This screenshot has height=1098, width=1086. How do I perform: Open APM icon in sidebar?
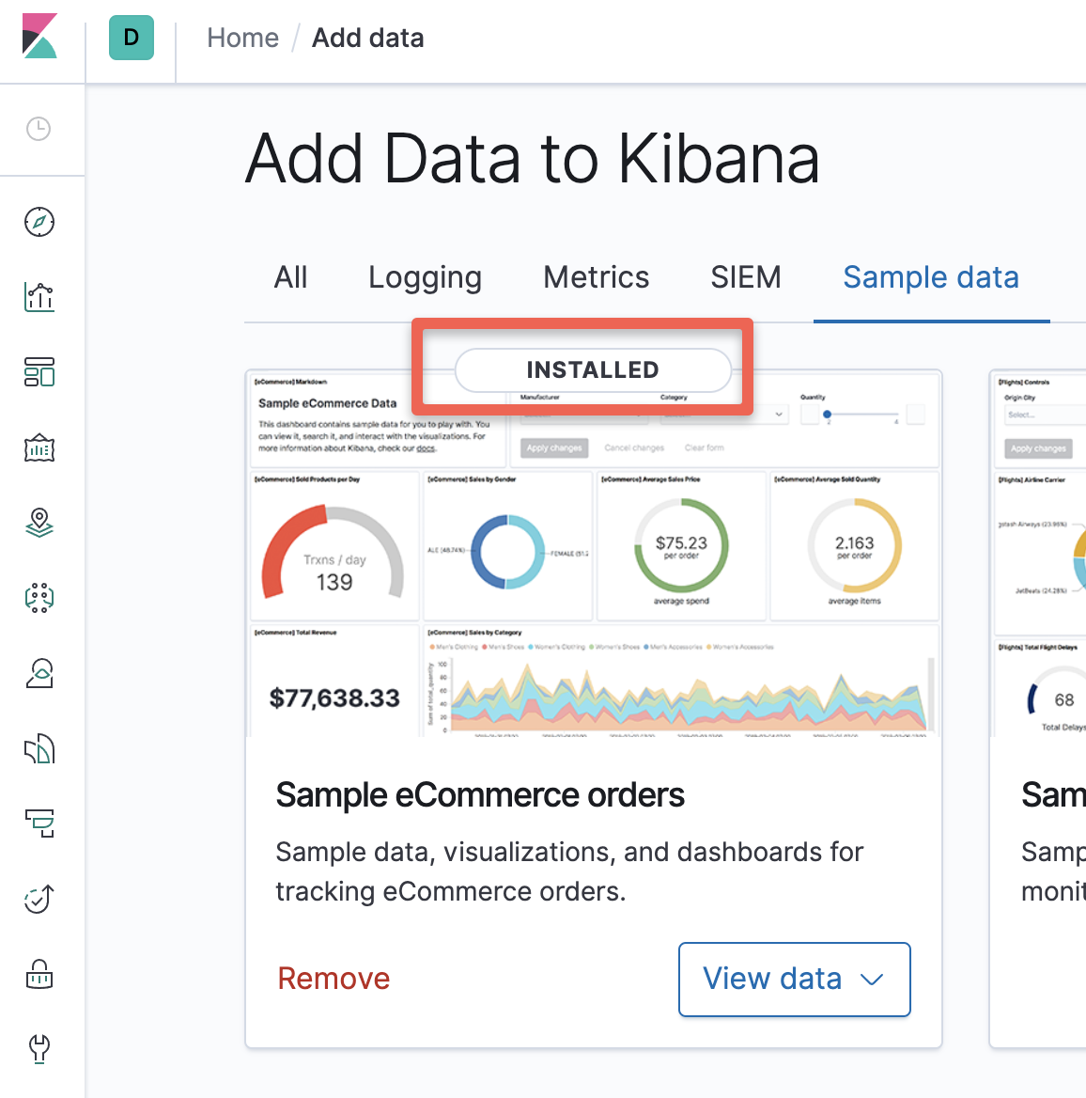[39, 823]
